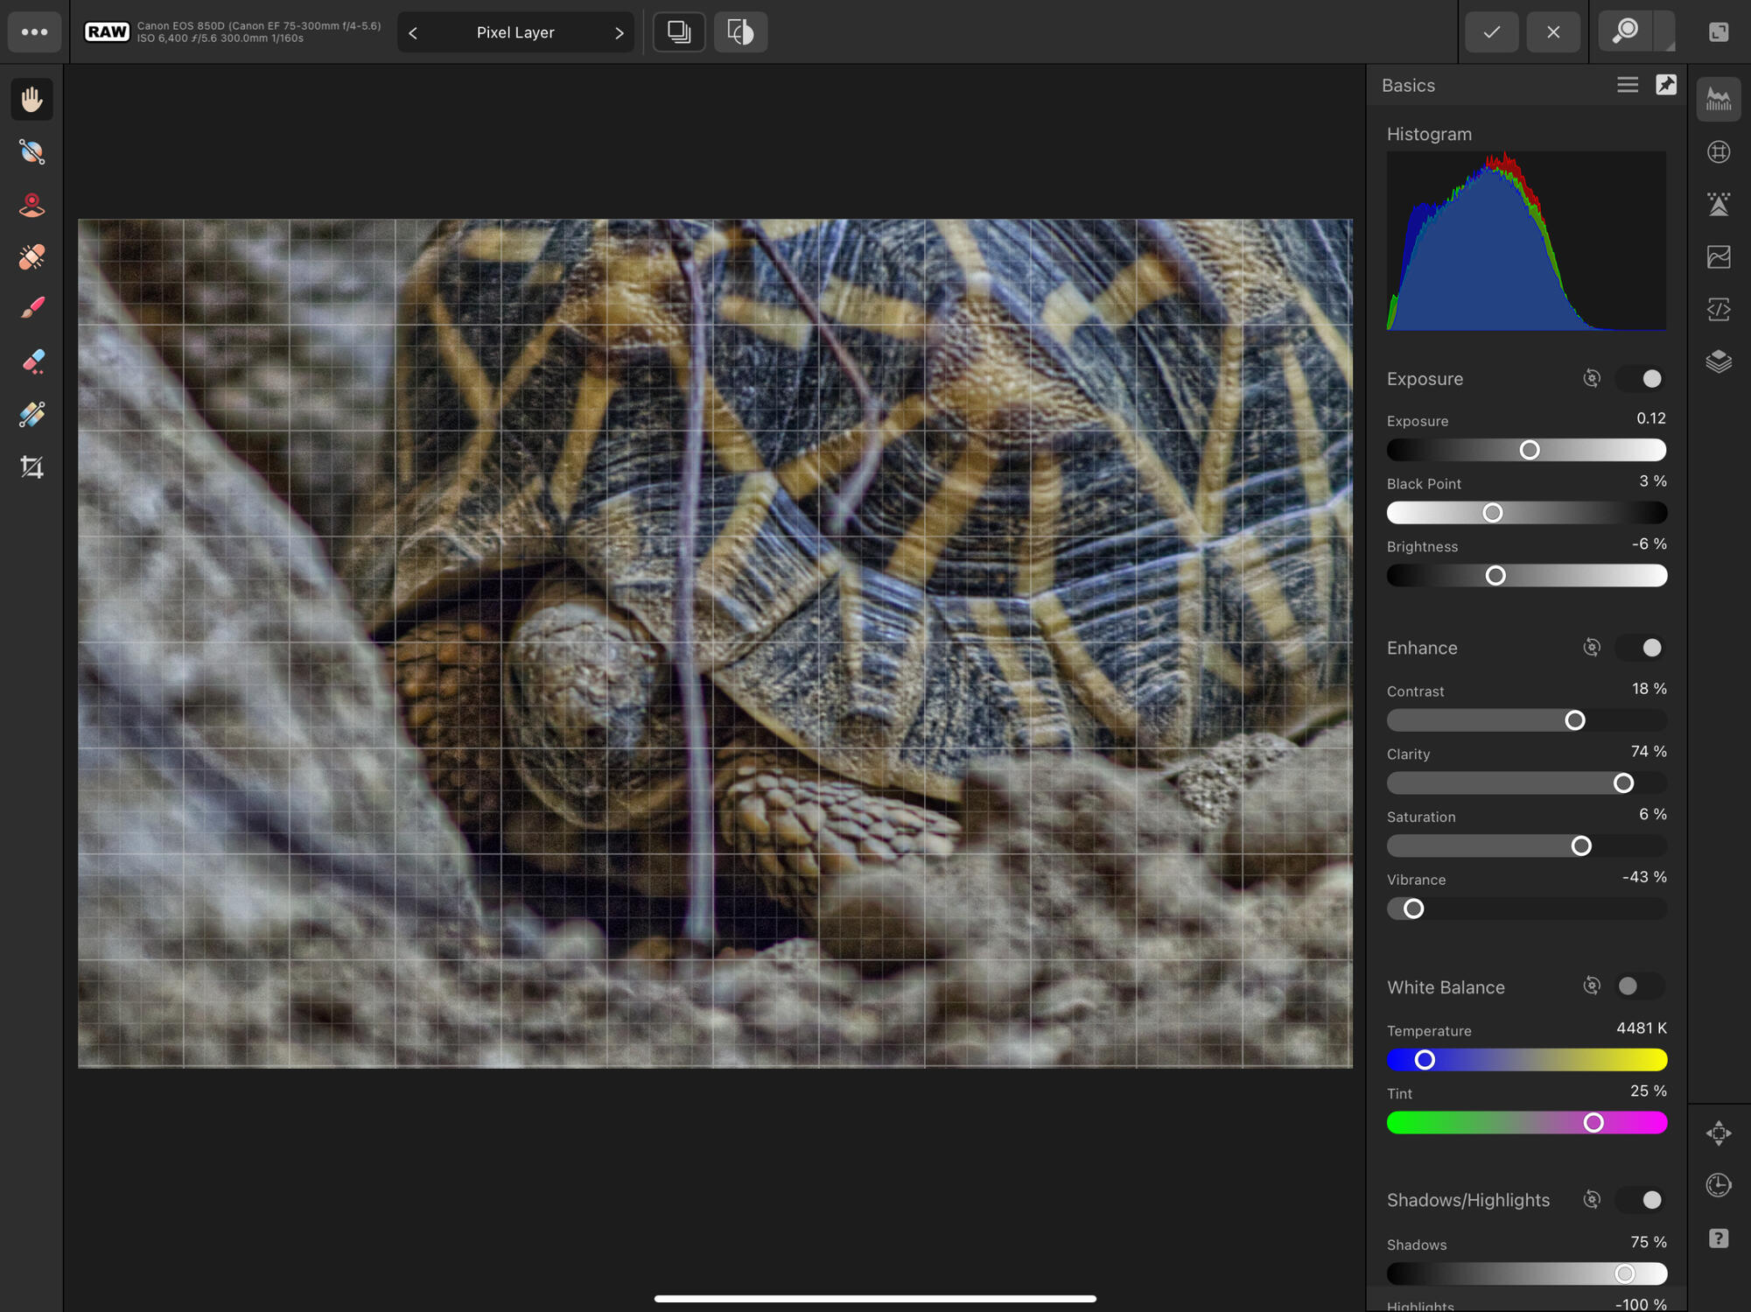Open the Lens correction panel icon
Screen dimensions: 1751x1312
pyautogui.click(x=1719, y=152)
